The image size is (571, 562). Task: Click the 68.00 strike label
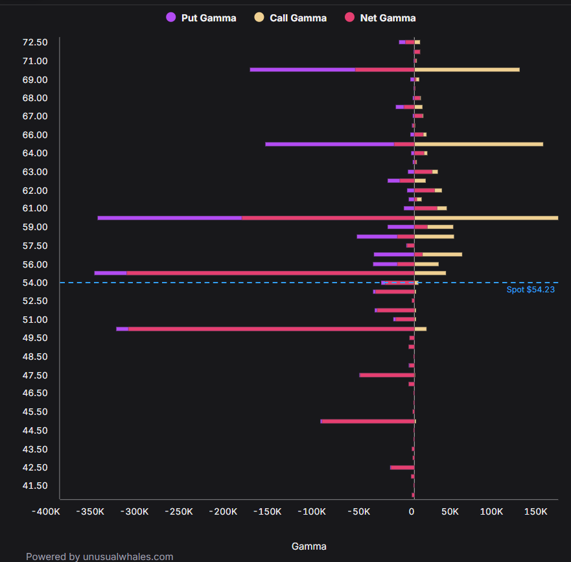click(35, 98)
